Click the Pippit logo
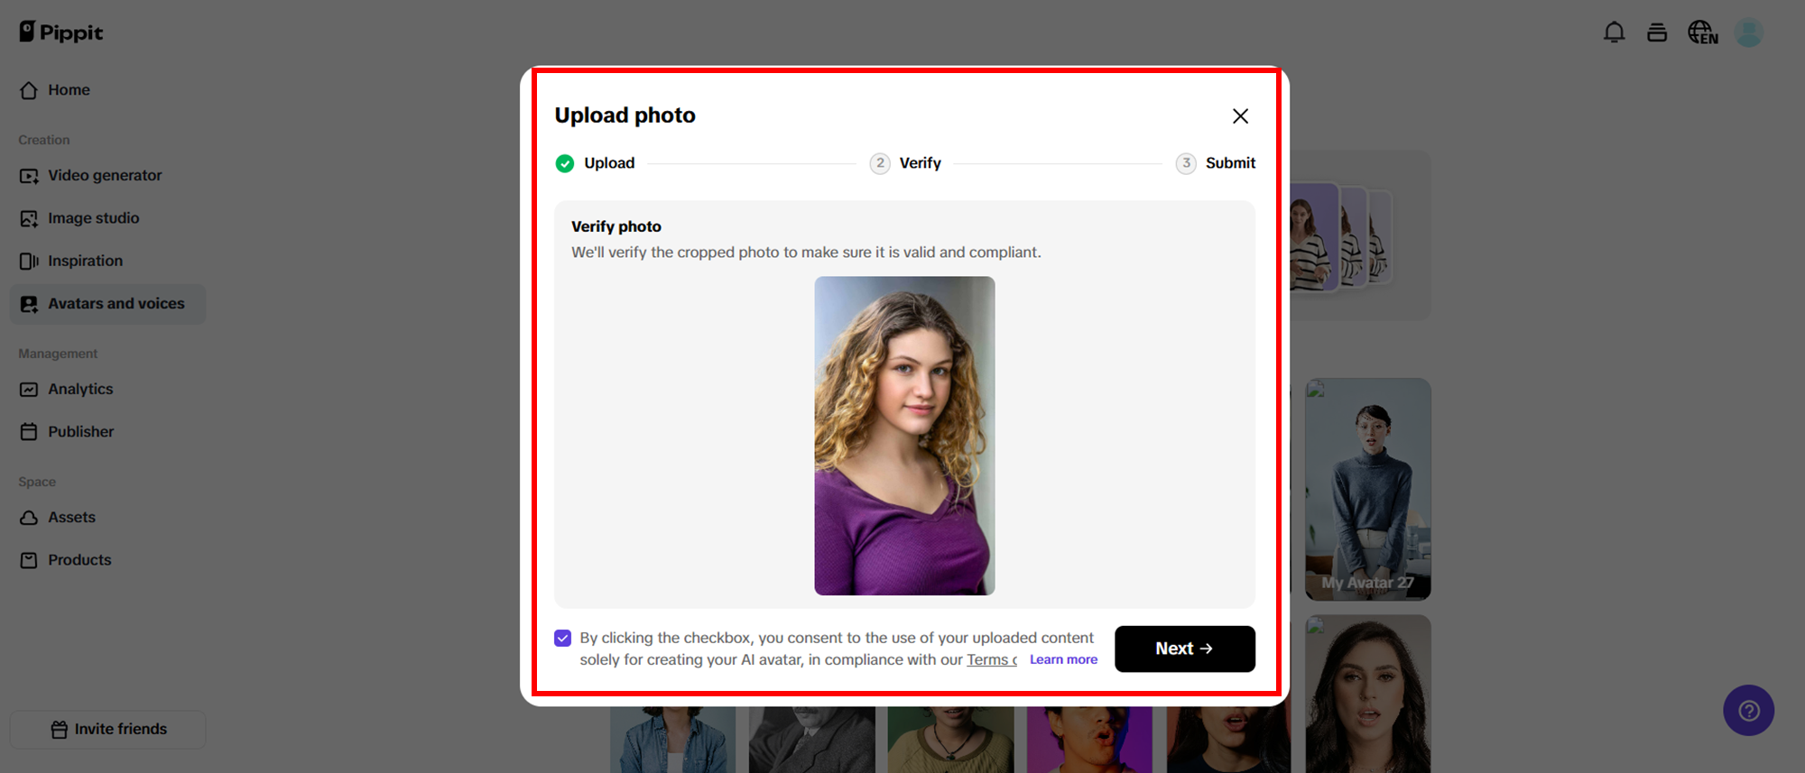Viewport: 1805px width, 773px height. tap(61, 32)
